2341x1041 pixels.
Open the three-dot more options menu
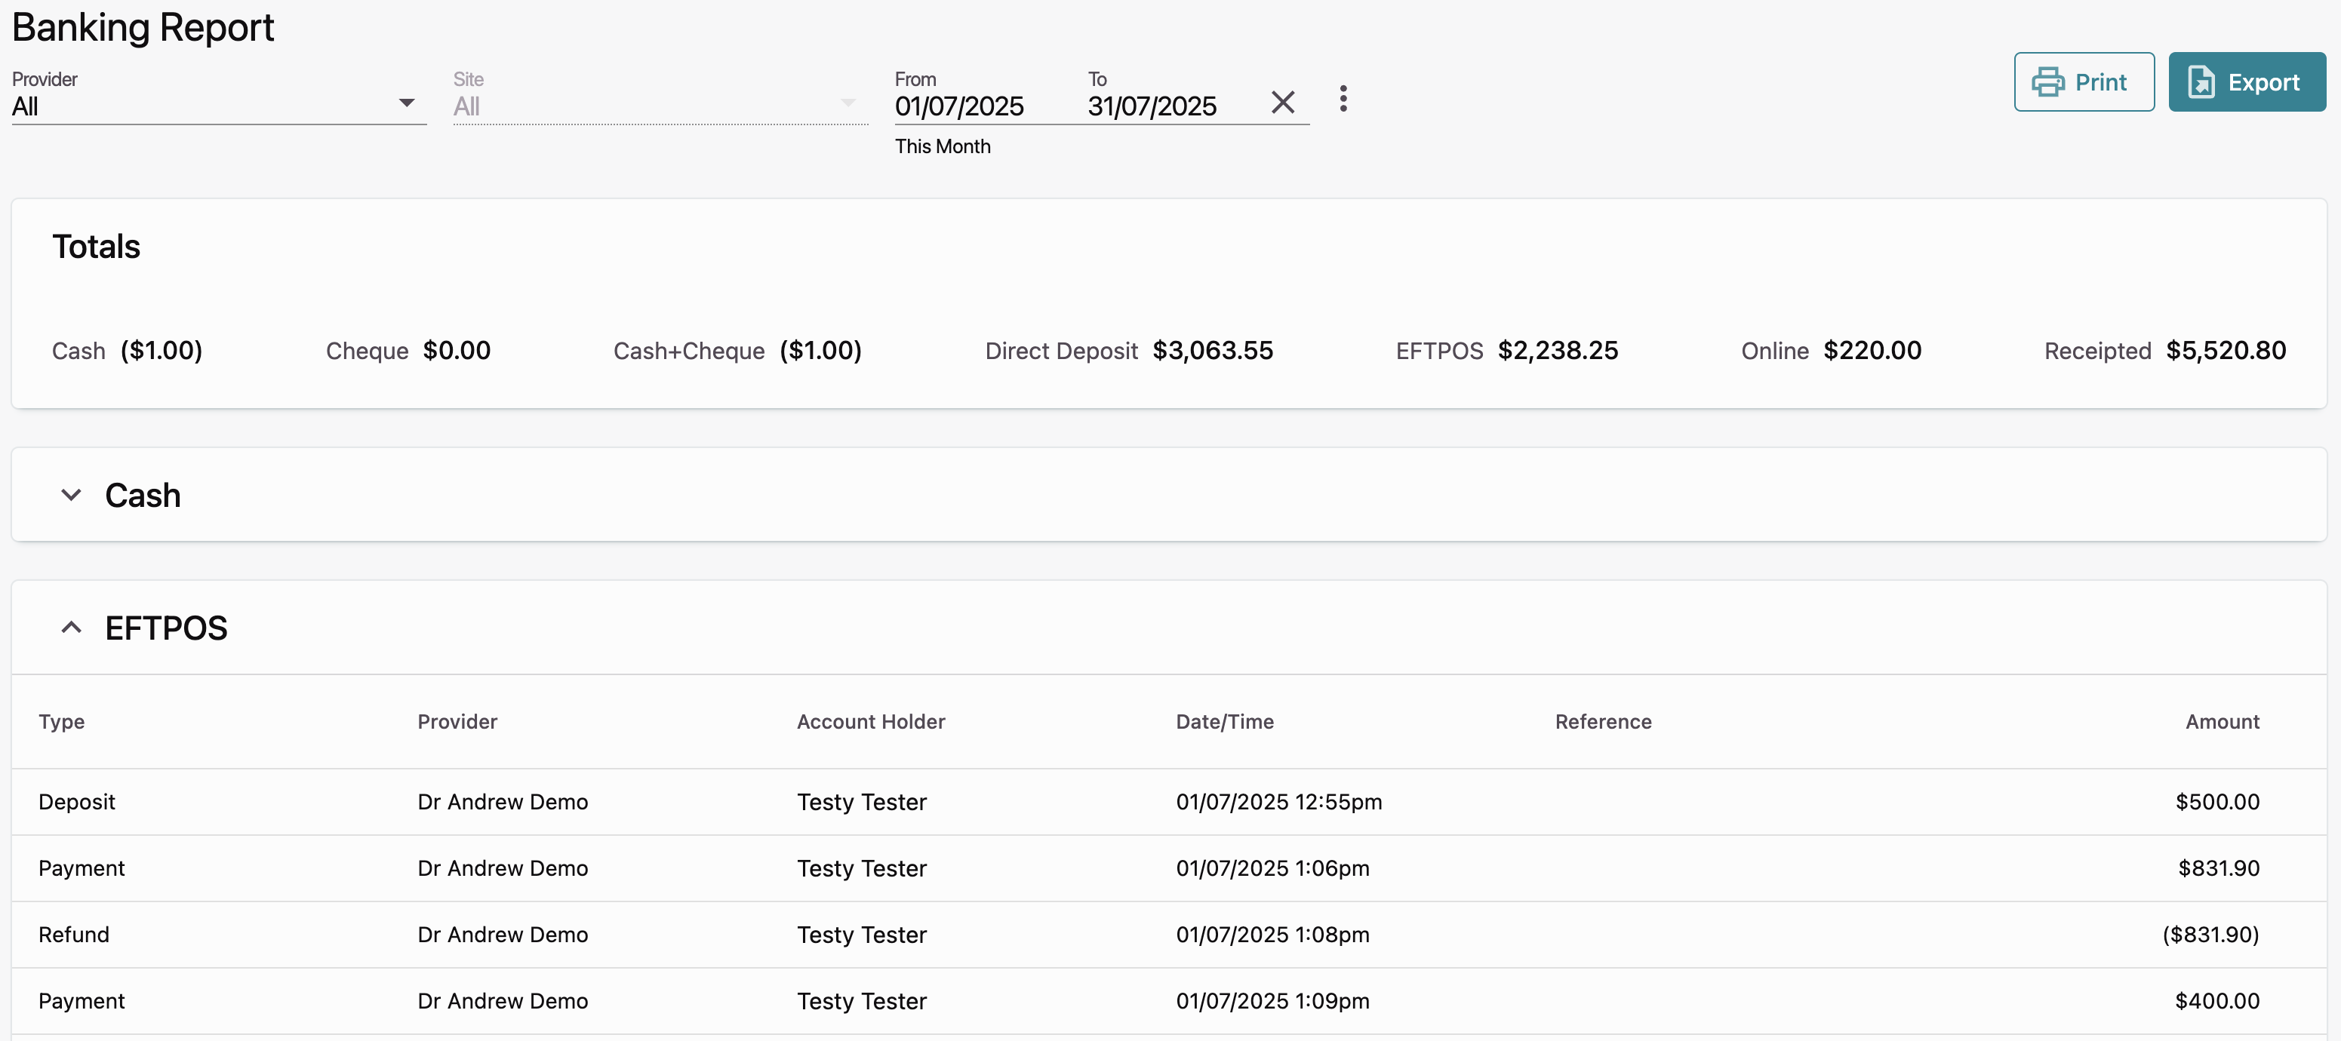click(1343, 98)
